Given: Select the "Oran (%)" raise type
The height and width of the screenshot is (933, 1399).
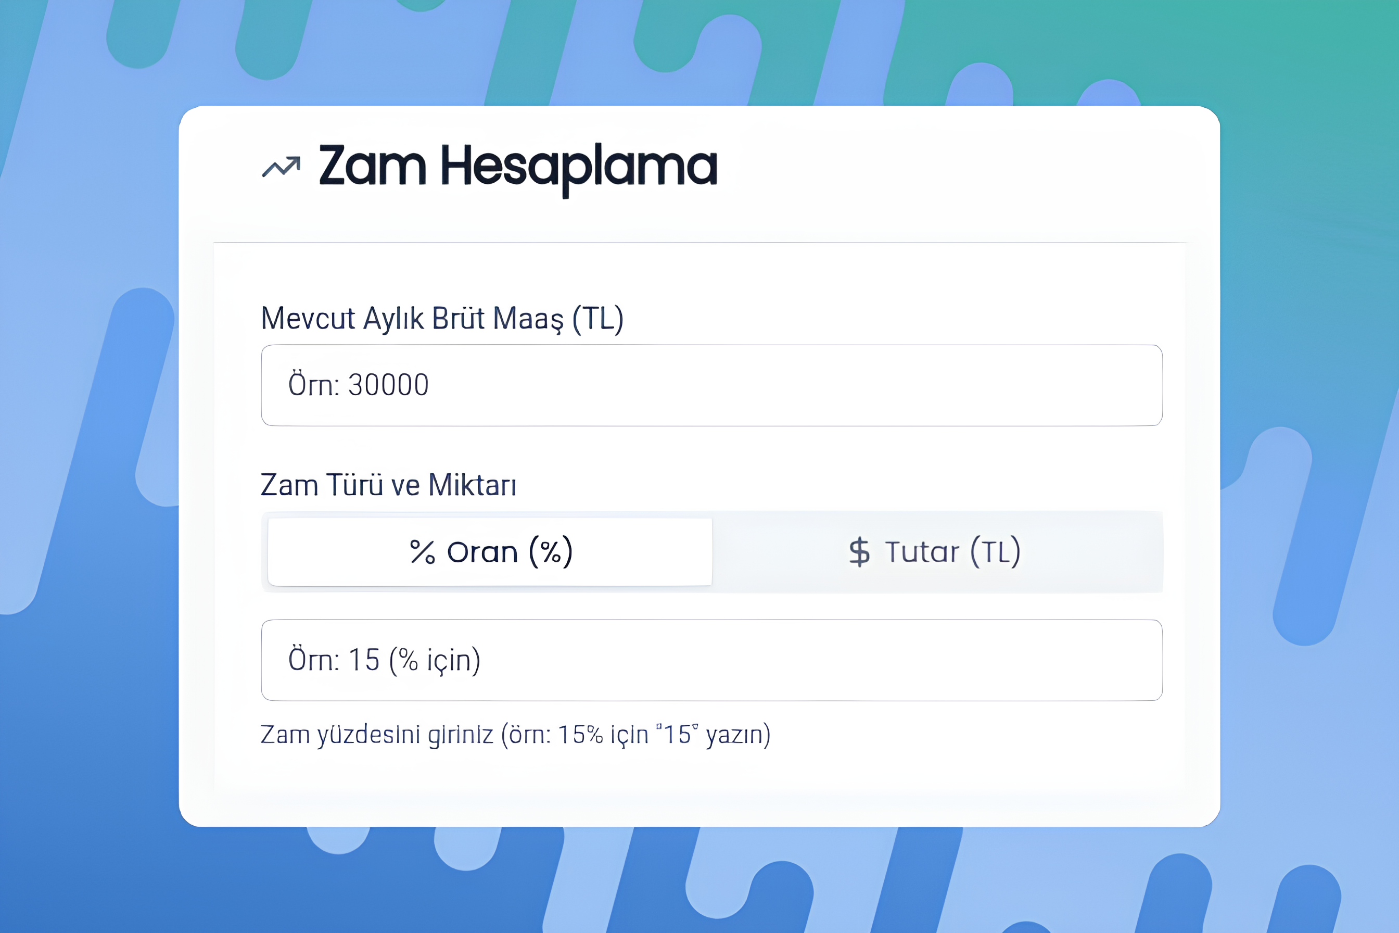Looking at the screenshot, I should click(x=490, y=551).
